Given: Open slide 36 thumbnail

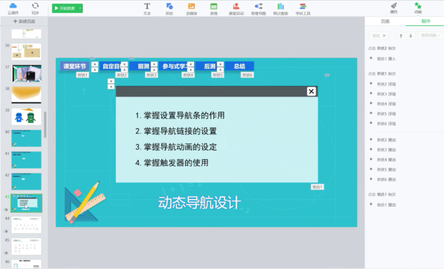Looking at the screenshot, I should click(26, 52).
